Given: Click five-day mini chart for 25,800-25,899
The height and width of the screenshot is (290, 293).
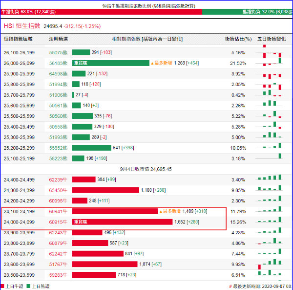Looking at the screenshot, I should click(269, 86).
